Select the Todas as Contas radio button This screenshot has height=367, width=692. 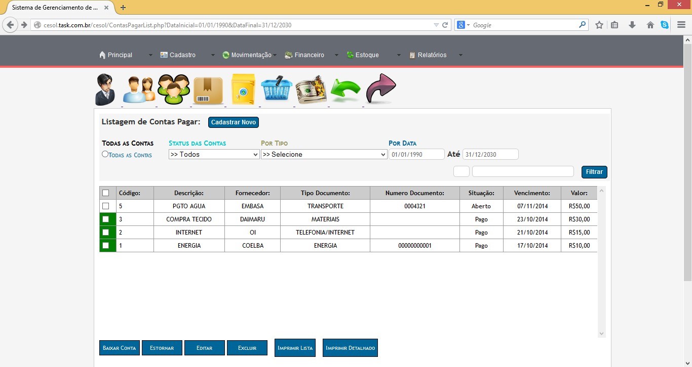click(105, 154)
